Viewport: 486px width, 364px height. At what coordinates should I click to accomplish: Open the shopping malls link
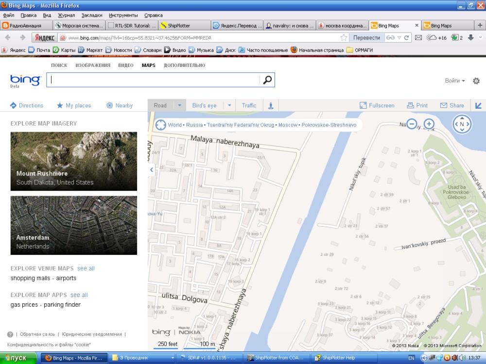[30, 278]
